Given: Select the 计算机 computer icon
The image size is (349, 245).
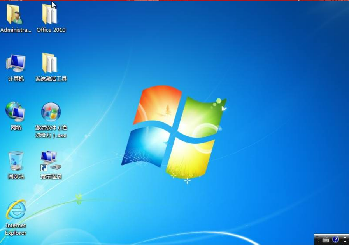Looking at the screenshot, I should (x=16, y=64).
